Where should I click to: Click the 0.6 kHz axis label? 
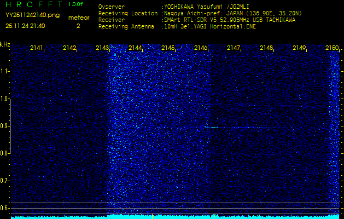point(4,208)
